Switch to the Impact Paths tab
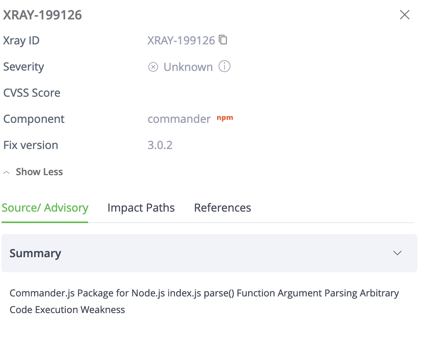The image size is (423, 340). pyautogui.click(x=141, y=207)
